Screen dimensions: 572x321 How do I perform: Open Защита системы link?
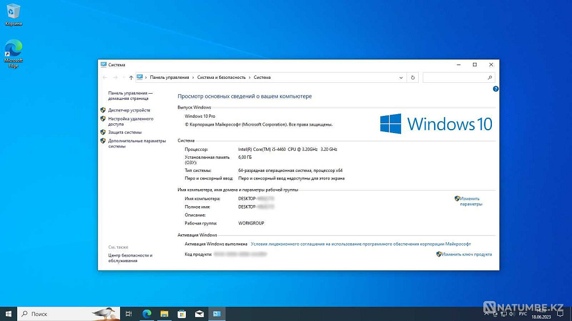[125, 133]
